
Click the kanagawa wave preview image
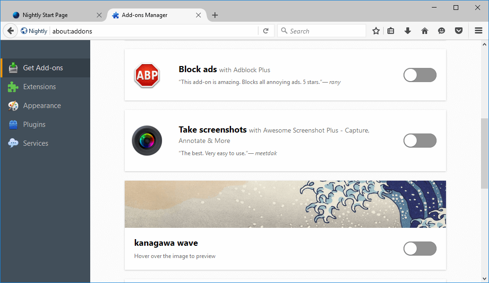click(285, 204)
